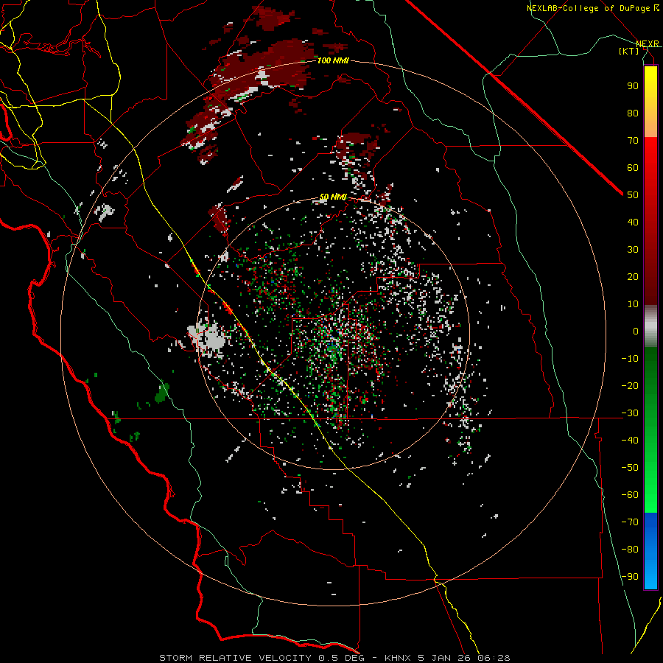Click the '5 JAN 26' date text

pos(444,658)
